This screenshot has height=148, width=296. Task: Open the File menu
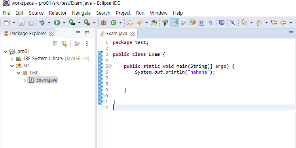pos(6,13)
